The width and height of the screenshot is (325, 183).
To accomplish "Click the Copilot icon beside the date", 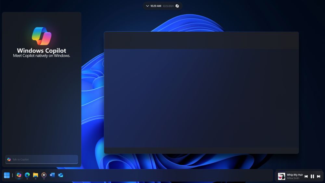I will [177, 6].
